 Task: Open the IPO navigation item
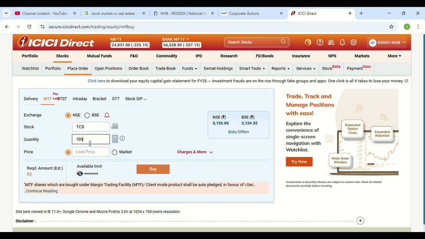199,56
